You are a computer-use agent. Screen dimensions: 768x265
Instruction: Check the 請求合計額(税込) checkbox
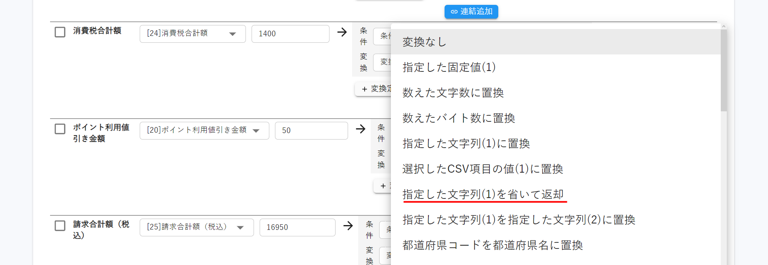pyautogui.click(x=60, y=226)
